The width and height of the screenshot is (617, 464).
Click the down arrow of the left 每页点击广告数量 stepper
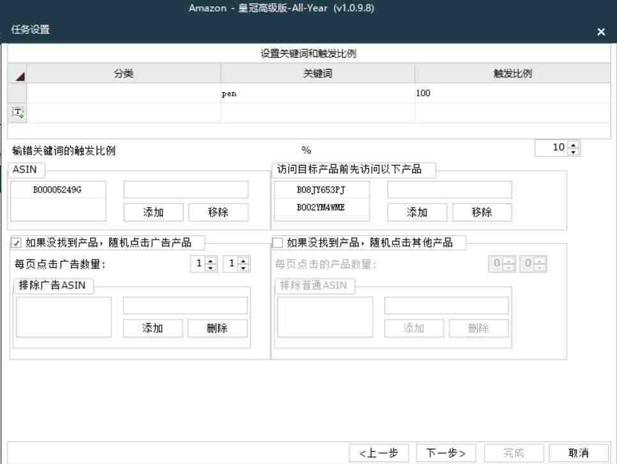(x=210, y=267)
